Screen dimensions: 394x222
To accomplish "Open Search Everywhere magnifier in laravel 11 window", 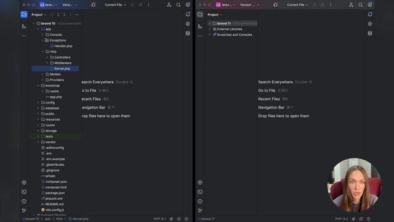I will click(x=361, y=5).
